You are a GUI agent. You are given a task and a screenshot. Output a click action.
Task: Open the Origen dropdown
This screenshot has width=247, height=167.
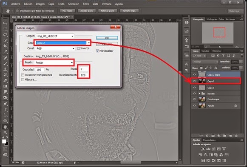(55, 36)
